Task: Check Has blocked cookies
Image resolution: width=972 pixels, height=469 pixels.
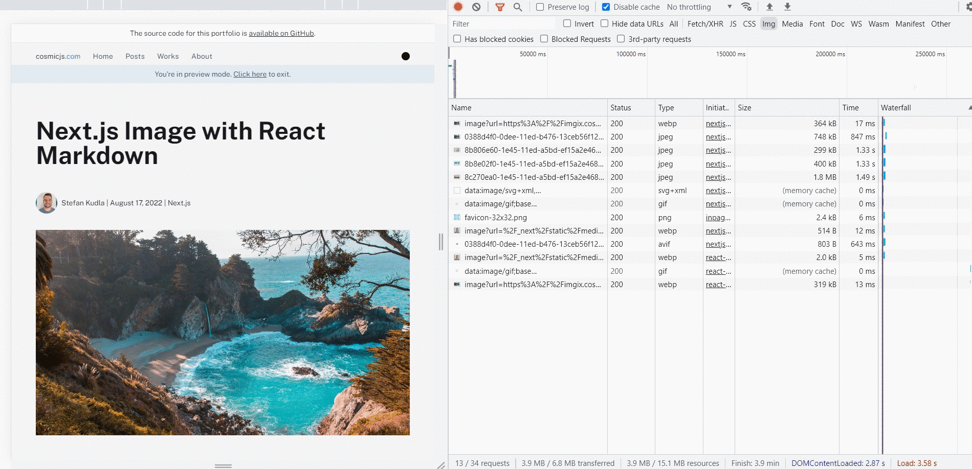Action: (457, 39)
